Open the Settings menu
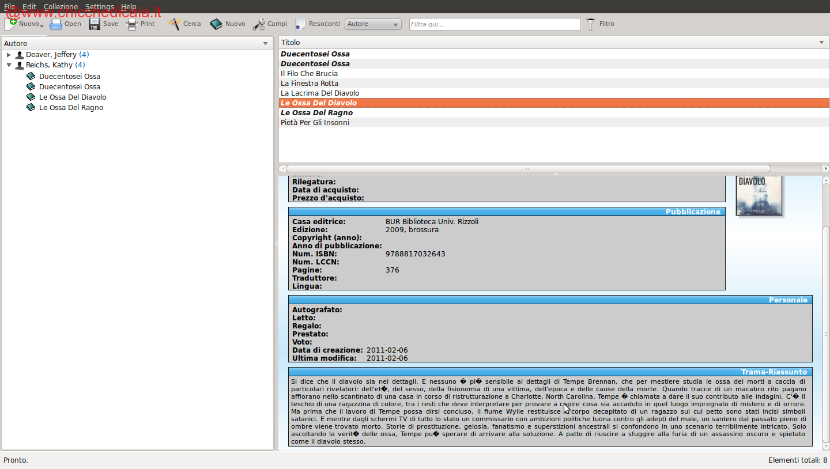Viewport: 830px width, 469px height. coord(100,7)
